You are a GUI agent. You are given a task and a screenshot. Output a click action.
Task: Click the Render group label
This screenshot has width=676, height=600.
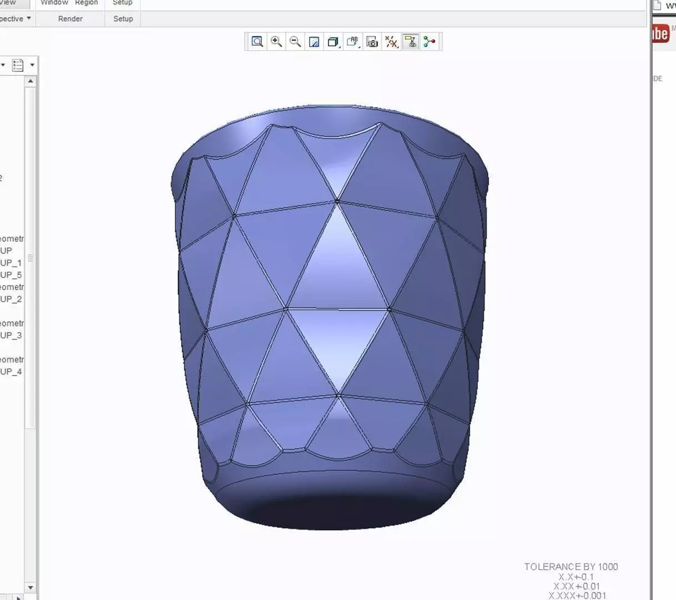click(70, 18)
